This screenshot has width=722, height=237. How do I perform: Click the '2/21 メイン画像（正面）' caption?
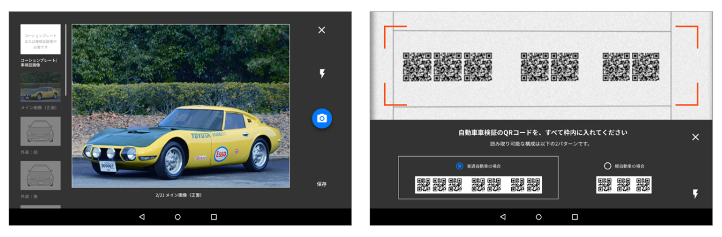tap(178, 195)
